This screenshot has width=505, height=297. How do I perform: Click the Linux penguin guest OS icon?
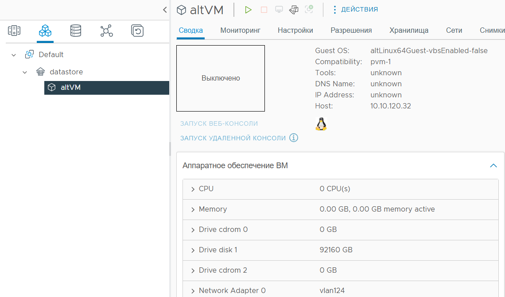[321, 124]
